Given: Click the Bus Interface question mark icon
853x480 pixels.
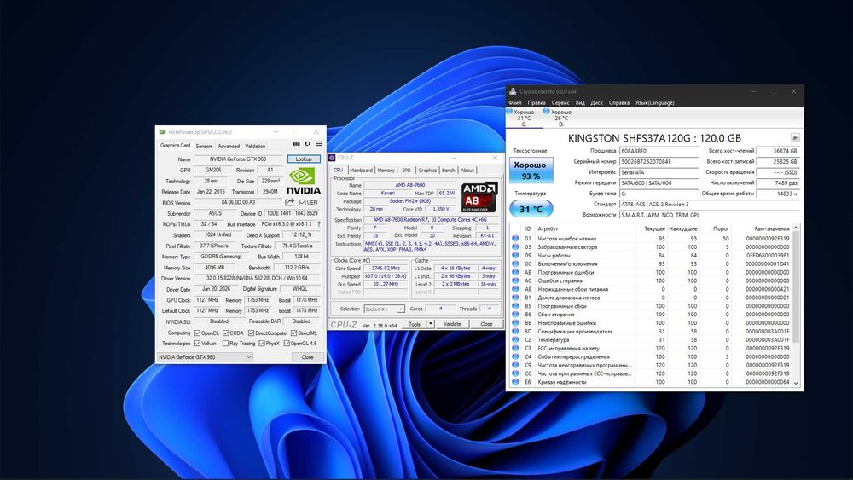Looking at the screenshot, I should tap(319, 224).
